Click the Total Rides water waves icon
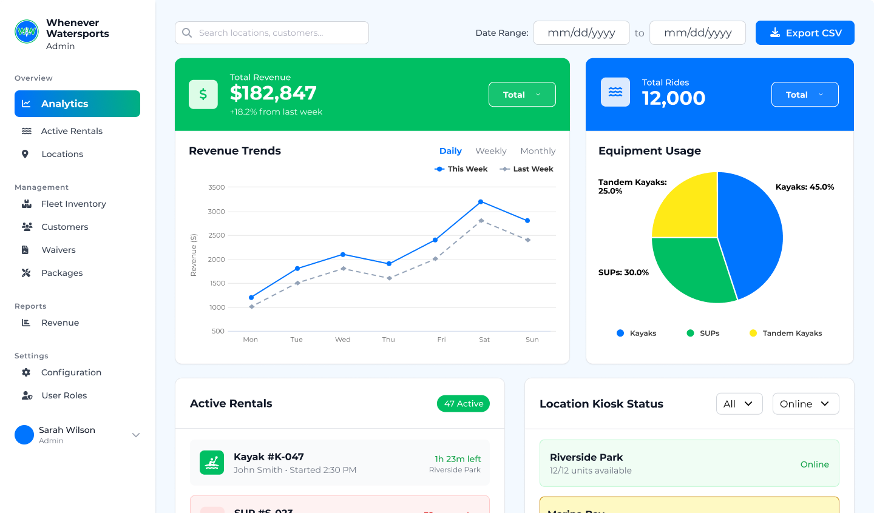 615,92
